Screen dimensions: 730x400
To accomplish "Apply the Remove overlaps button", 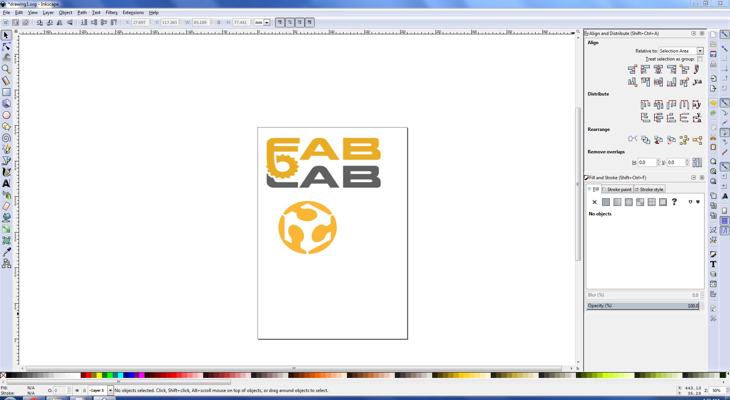I will click(x=697, y=163).
